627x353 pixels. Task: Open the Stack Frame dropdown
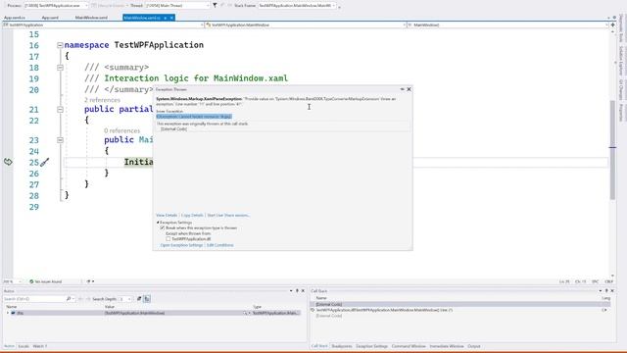pyautogui.click(x=334, y=6)
